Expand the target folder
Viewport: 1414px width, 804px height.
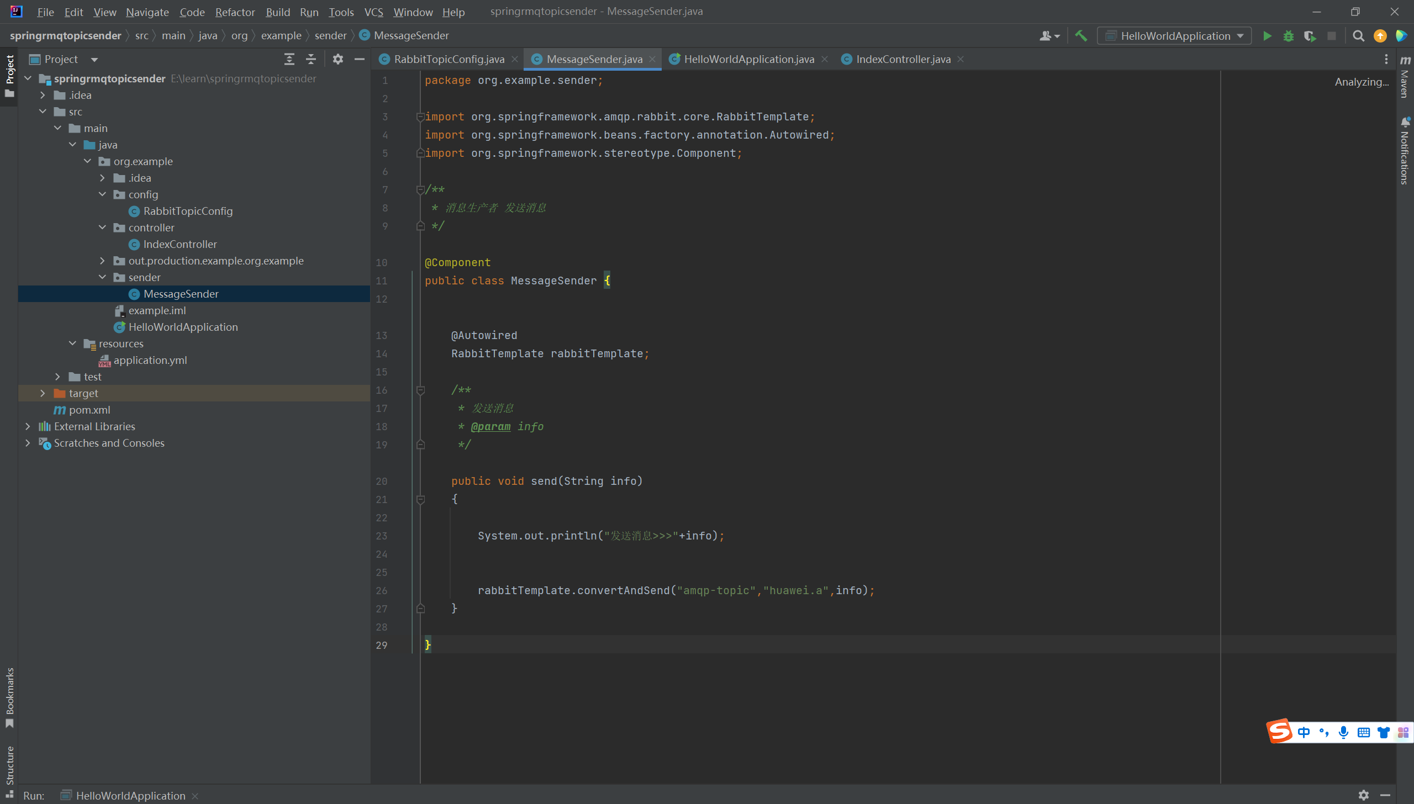point(43,393)
